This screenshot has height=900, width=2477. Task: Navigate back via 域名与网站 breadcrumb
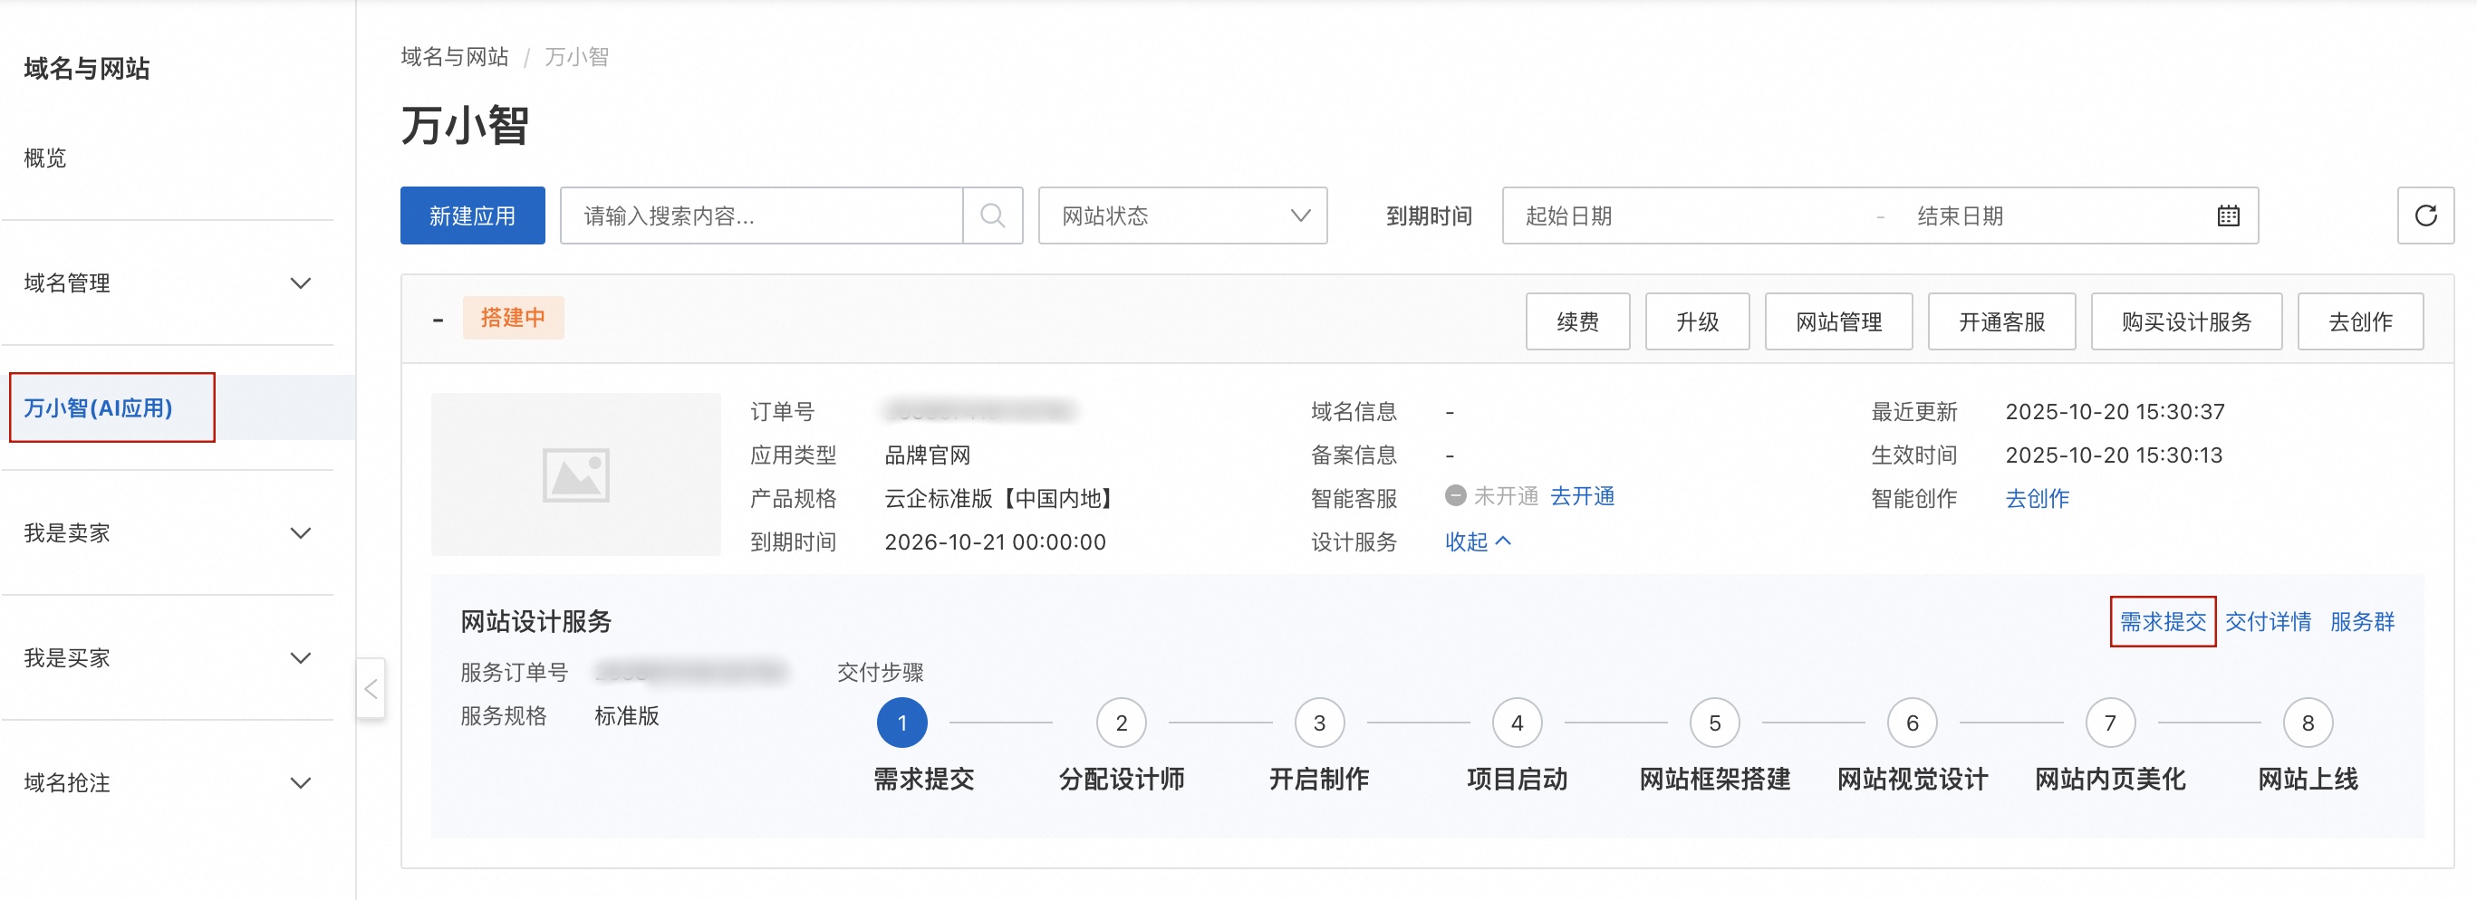point(453,57)
